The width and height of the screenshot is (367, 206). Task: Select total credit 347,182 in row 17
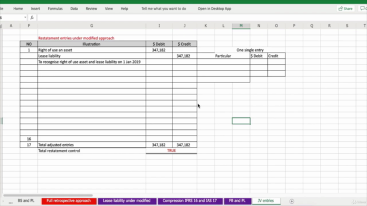(x=185, y=145)
